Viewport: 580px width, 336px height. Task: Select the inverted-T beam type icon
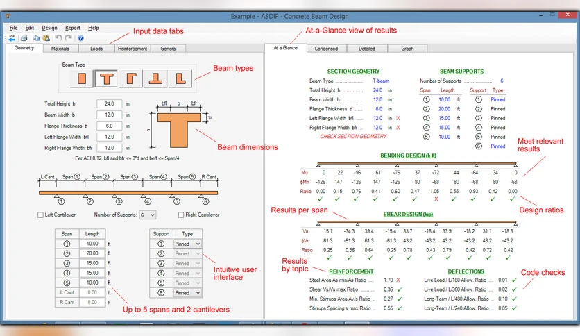(155, 78)
